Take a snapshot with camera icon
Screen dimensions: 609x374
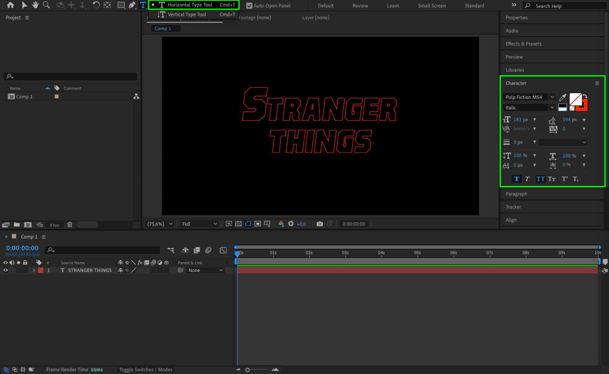coord(319,224)
